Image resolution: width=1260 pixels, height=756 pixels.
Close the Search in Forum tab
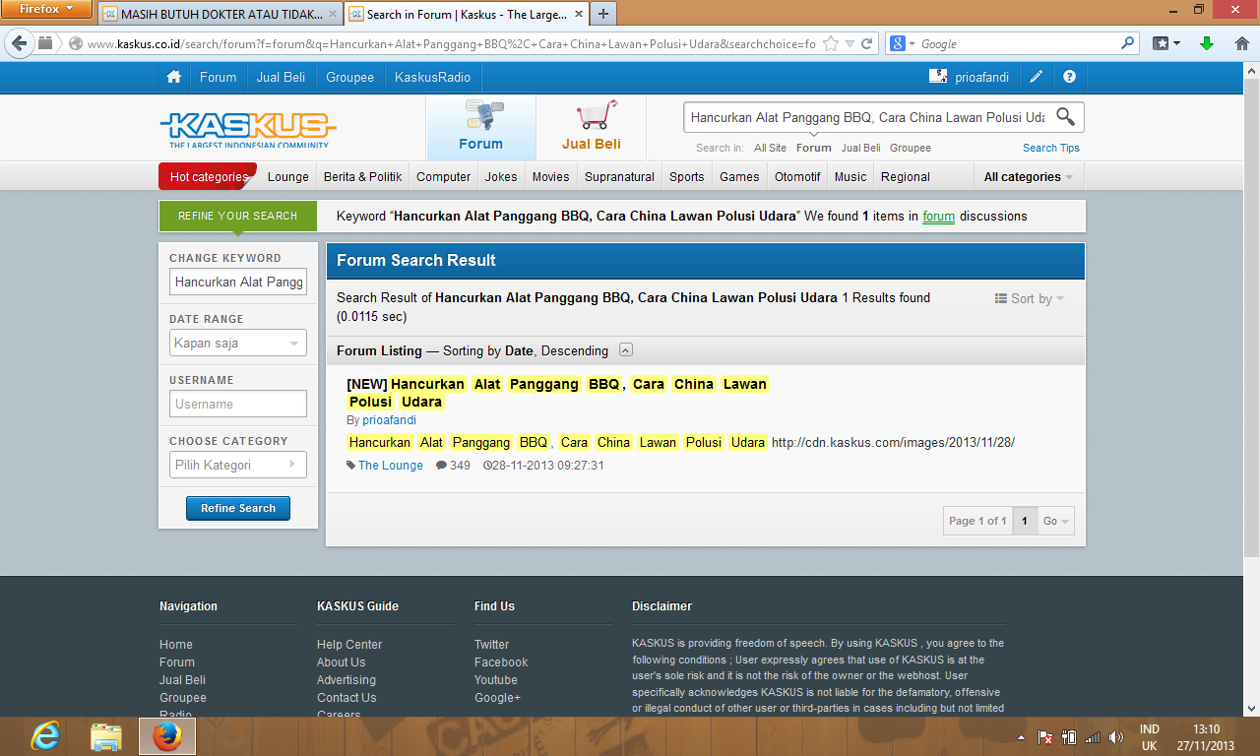[x=577, y=15]
